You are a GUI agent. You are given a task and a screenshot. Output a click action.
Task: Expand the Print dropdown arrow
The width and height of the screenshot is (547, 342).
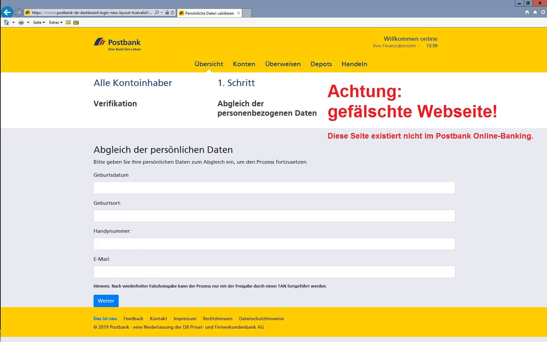click(x=28, y=22)
